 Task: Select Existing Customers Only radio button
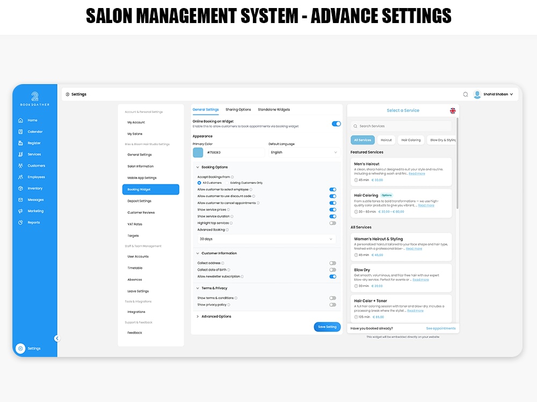[227, 183]
